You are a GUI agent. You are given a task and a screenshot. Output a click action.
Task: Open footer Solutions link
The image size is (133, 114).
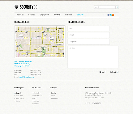pyautogui.click(x=36, y=101)
